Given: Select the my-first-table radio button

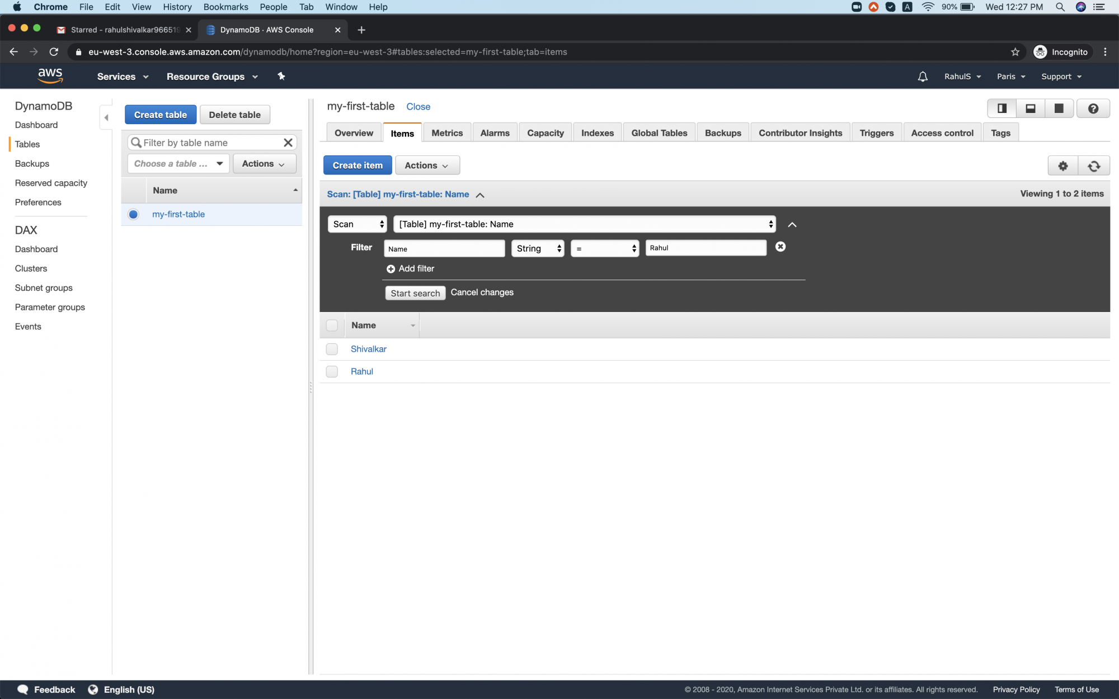Looking at the screenshot, I should [x=133, y=214].
